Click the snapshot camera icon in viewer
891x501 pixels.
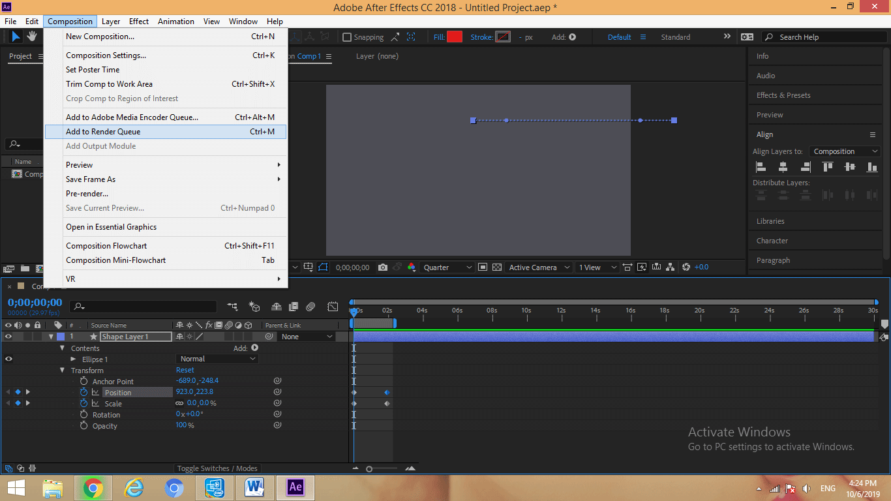383,267
